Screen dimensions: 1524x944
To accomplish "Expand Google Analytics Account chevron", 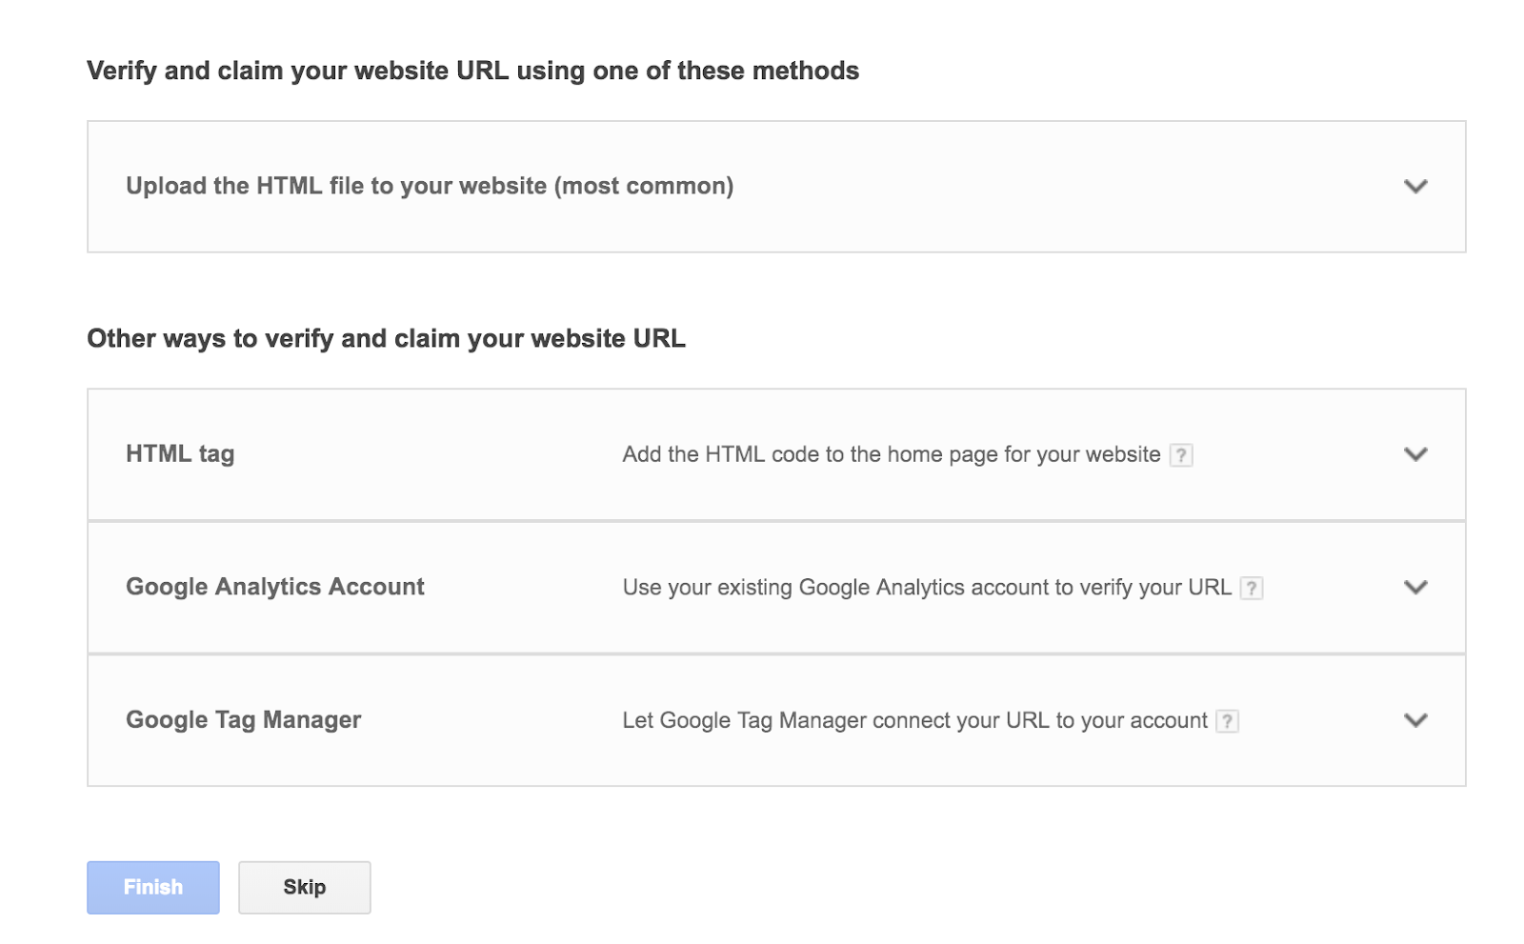I will 1415,587.
